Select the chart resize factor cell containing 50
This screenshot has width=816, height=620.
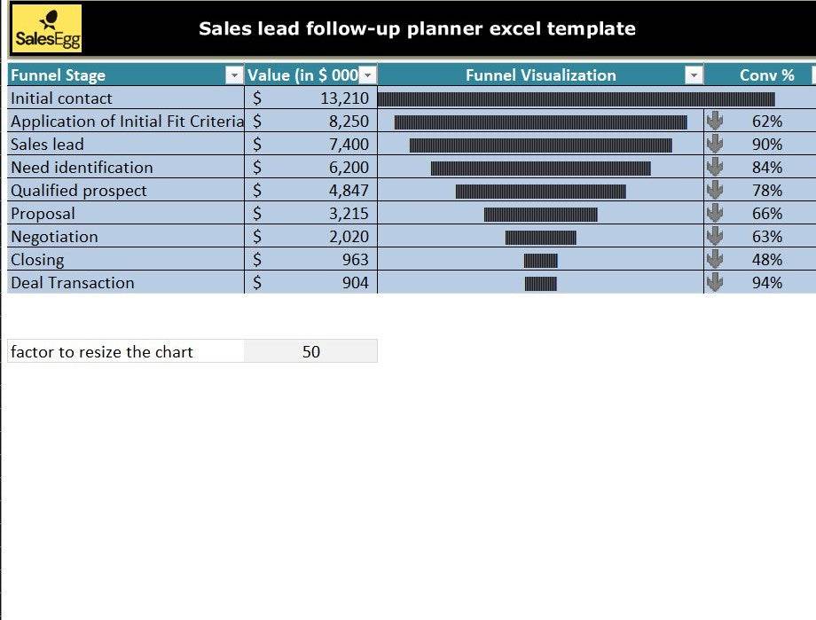(x=310, y=352)
